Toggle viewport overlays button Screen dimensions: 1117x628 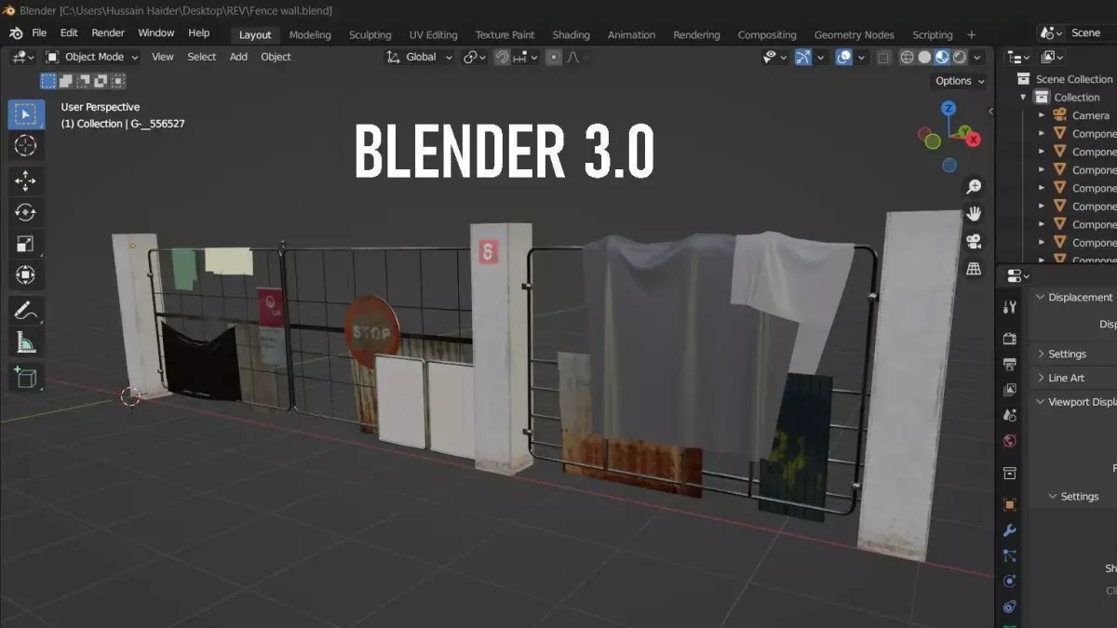pos(843,57)
